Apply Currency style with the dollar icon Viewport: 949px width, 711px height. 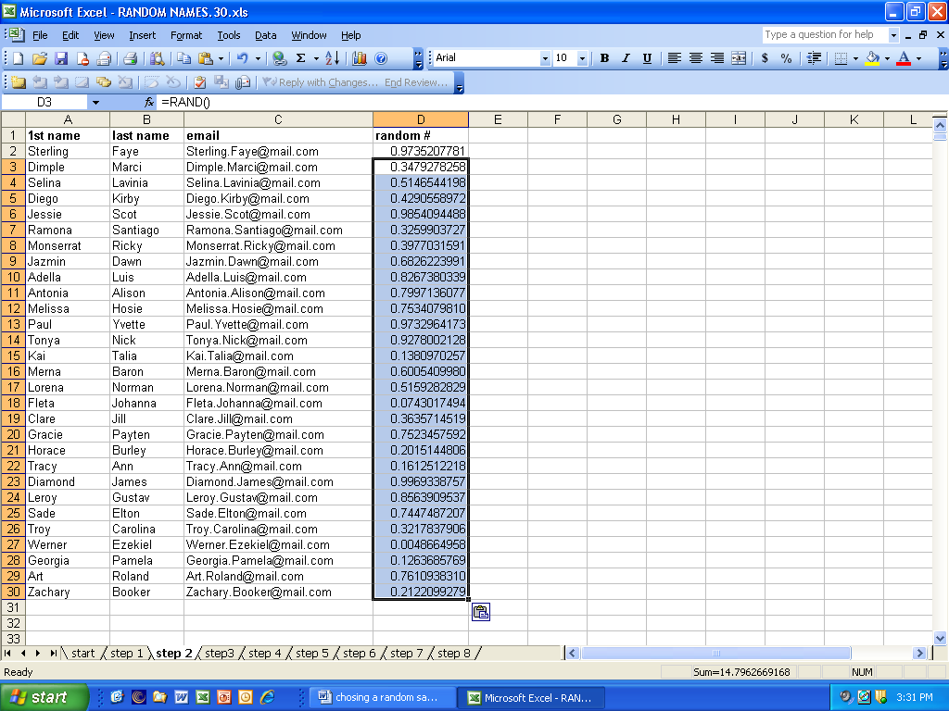(765, 58)
